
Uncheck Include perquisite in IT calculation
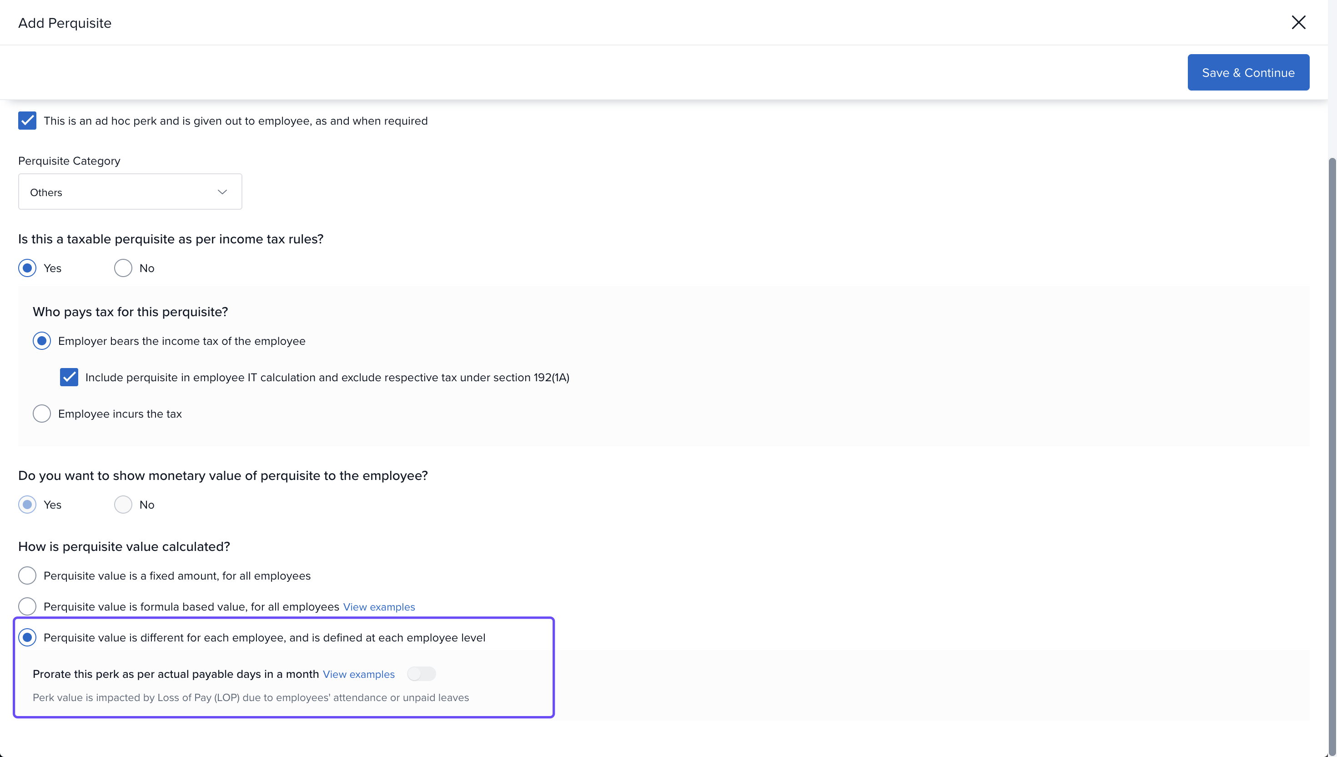[x=69, y=378]
